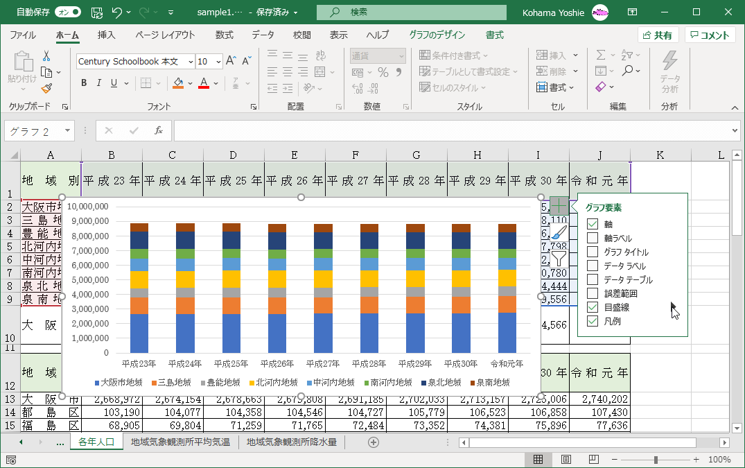
Task: Click the insert function fx icon
Action: click(158, 130)
